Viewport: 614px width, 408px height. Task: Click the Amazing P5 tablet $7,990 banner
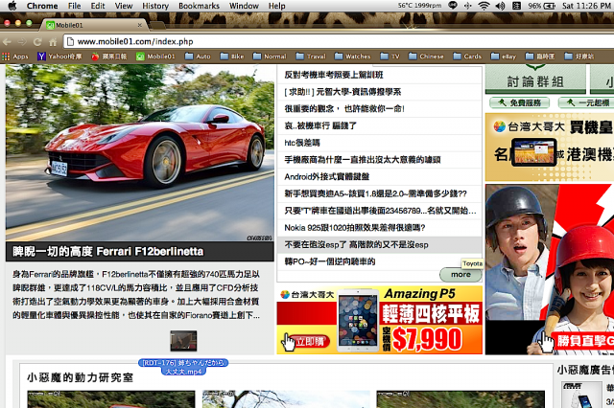pos(380,320)
